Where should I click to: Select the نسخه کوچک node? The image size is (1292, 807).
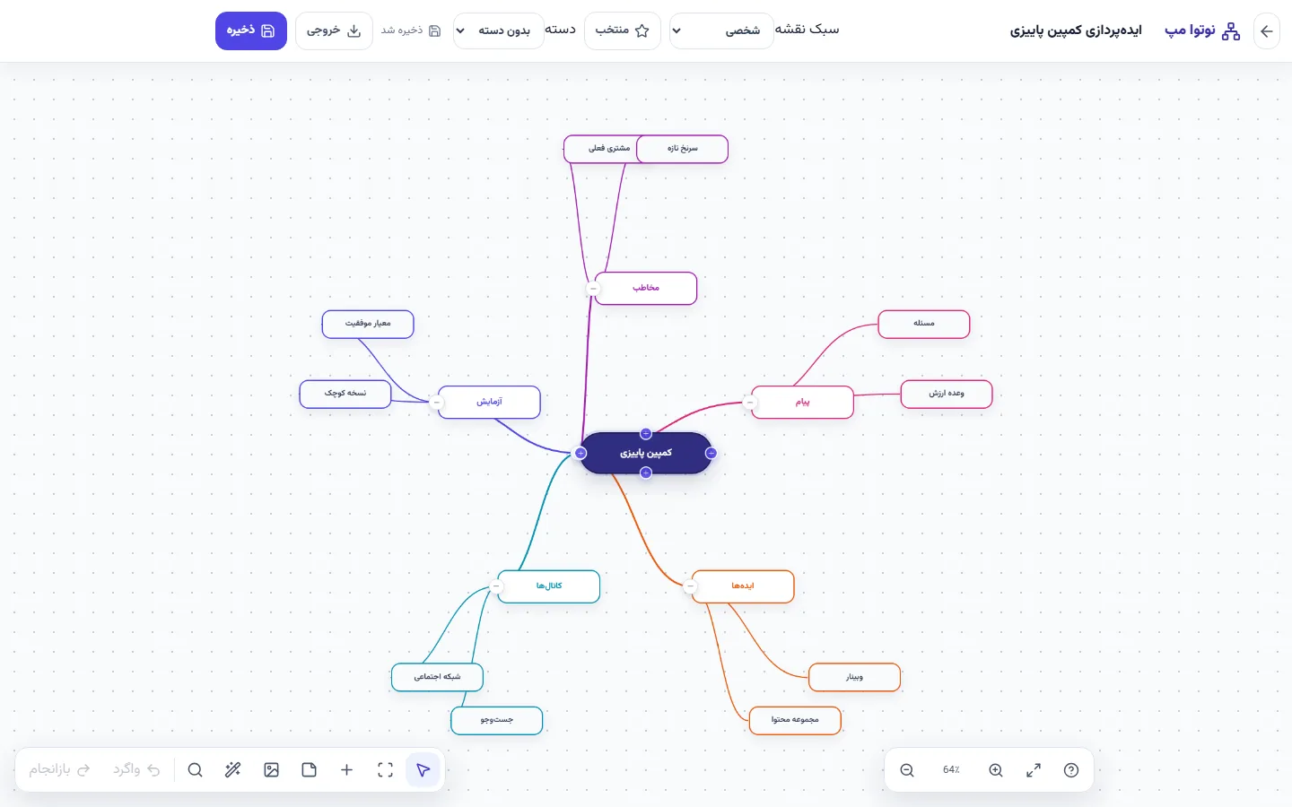[x=345, y=394]
